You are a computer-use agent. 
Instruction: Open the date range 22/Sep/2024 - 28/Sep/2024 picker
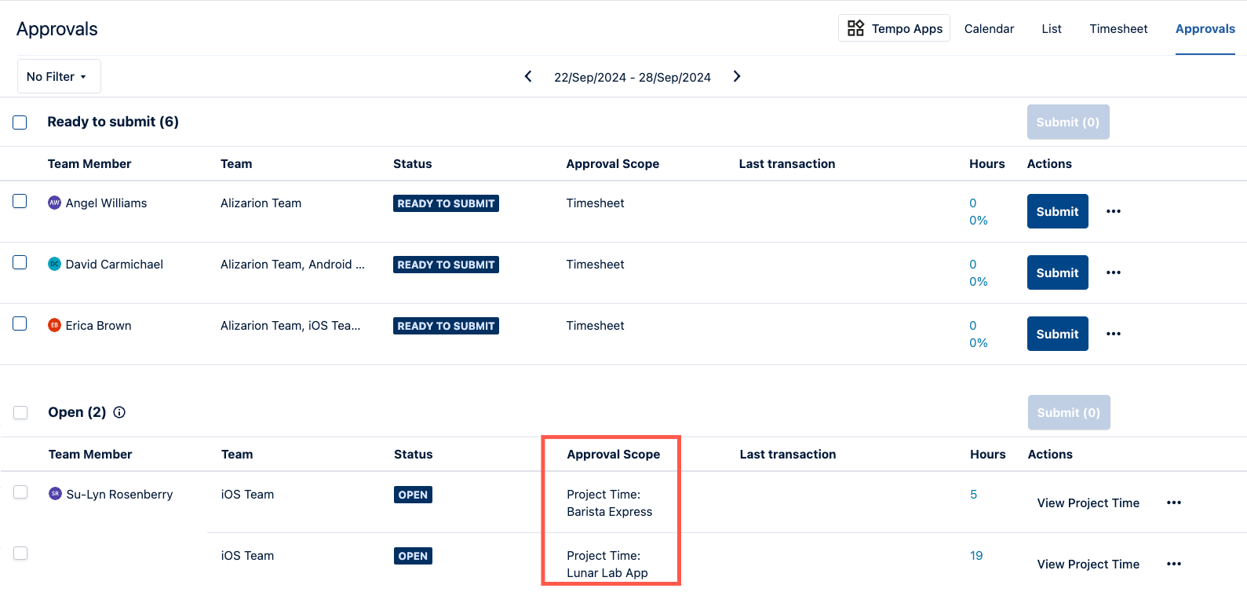click(x=632, y=77)
